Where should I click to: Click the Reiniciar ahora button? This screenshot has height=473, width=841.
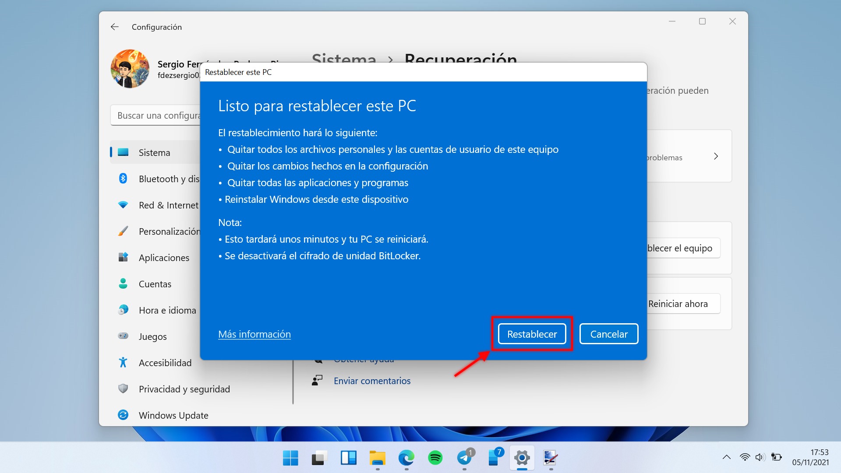coord(683,304)
